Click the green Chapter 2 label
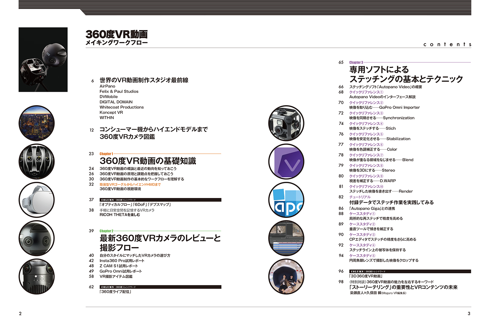 pyautogui.click(x=106, y=231)
